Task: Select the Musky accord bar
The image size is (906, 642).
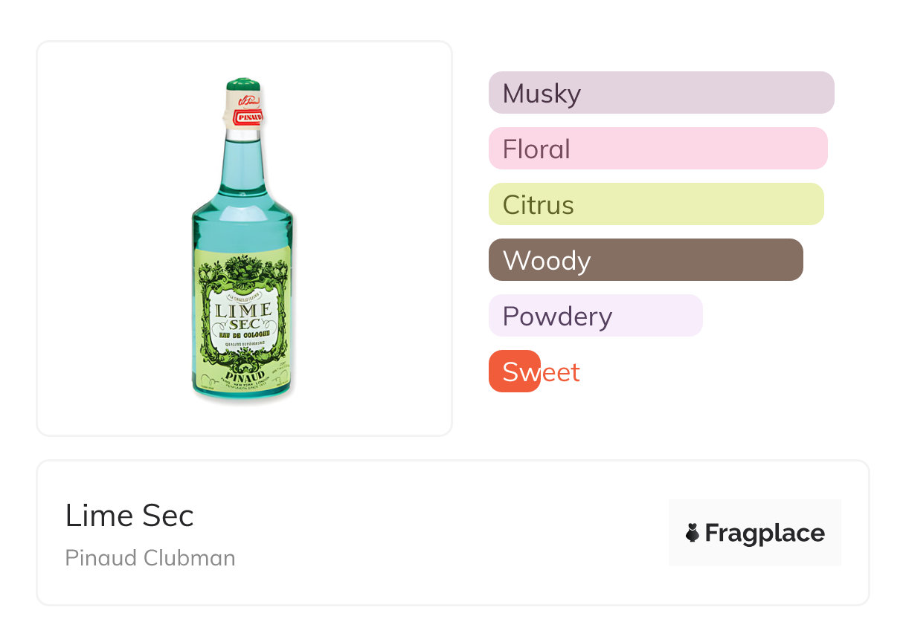Action: click(661, 93)
